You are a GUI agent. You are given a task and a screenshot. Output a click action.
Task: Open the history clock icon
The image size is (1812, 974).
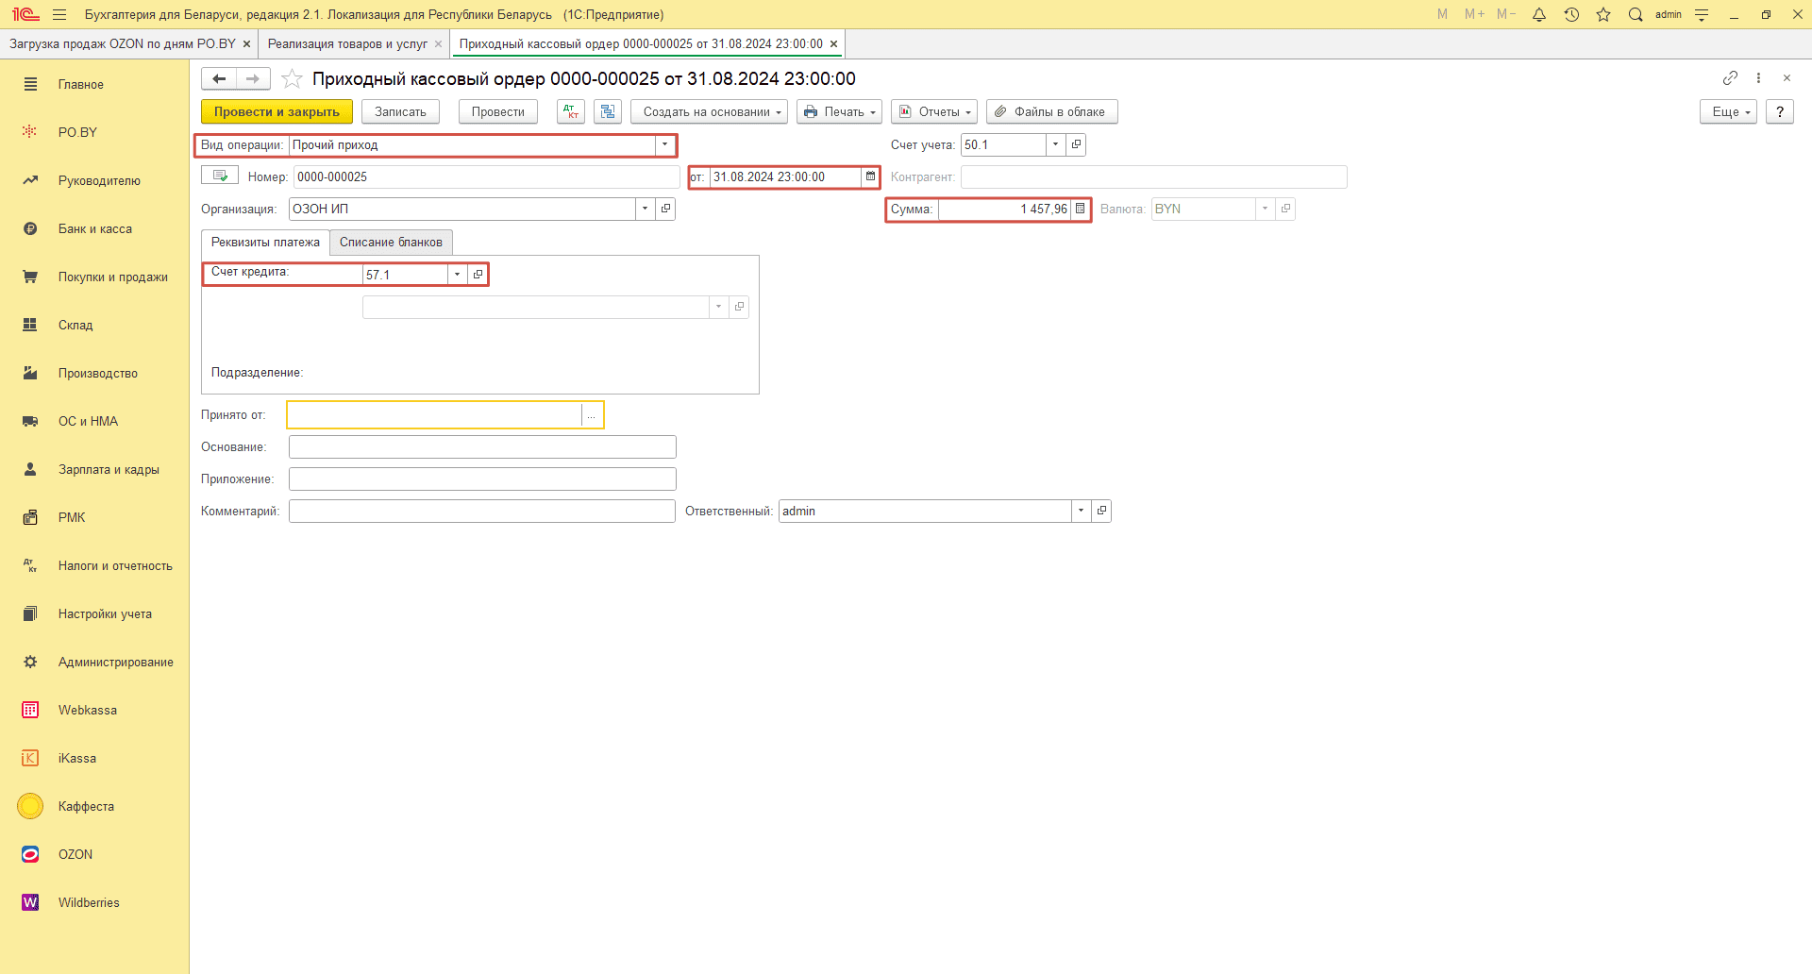tap(1571, 14)
